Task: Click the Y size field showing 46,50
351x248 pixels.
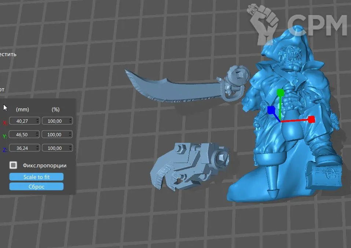Action: pos(22,134)
